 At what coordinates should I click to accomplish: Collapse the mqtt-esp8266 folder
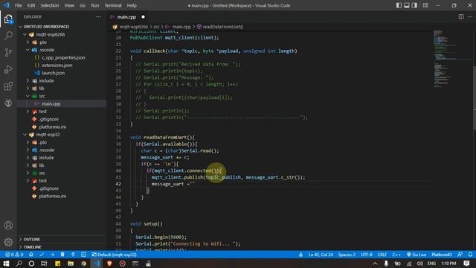click(62, 34)
